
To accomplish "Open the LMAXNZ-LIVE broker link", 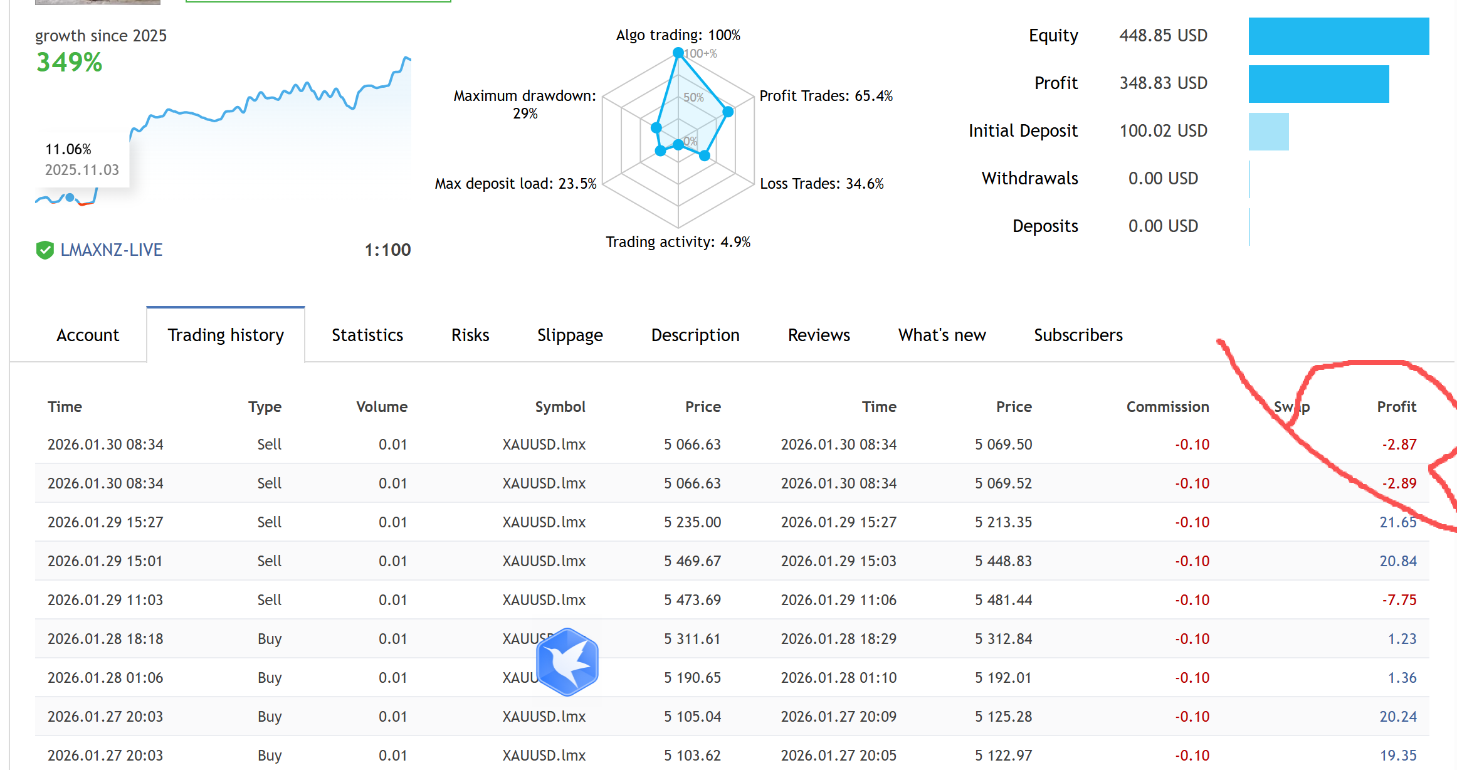I will pyautogui.click(x=111, y=250).
